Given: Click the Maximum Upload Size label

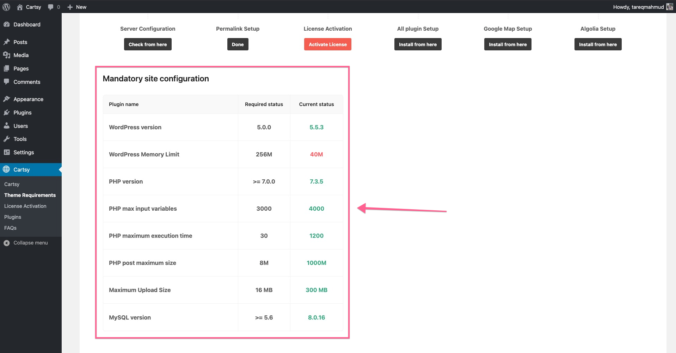Looking at the screenshot, I should pyautogui.click(x=140, y=290).
